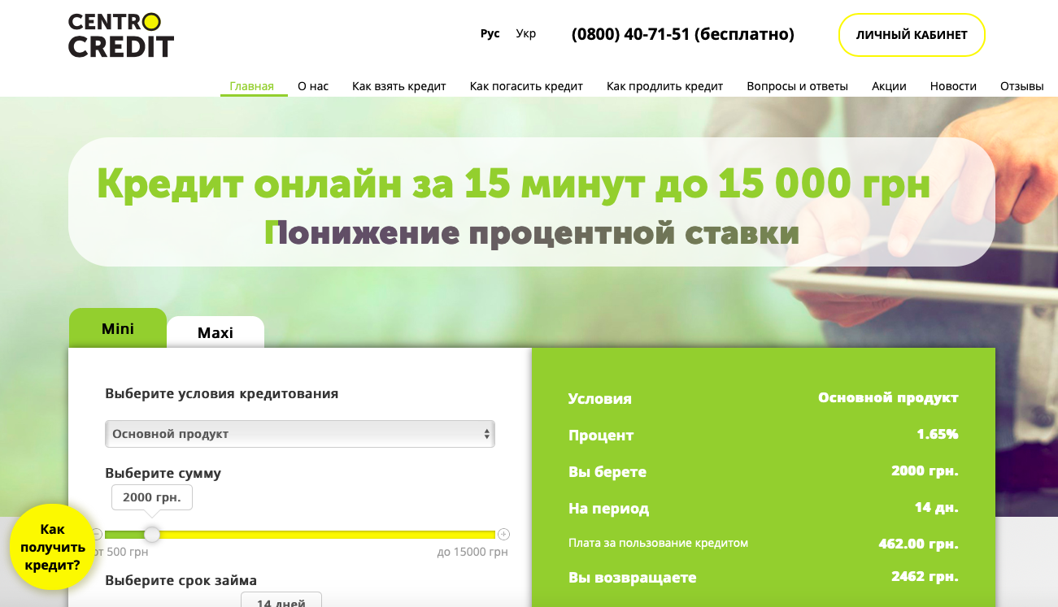Open the 'Главная' menu item
Viewport: 1058px width, 607px height.
click(x=253, y=85)
